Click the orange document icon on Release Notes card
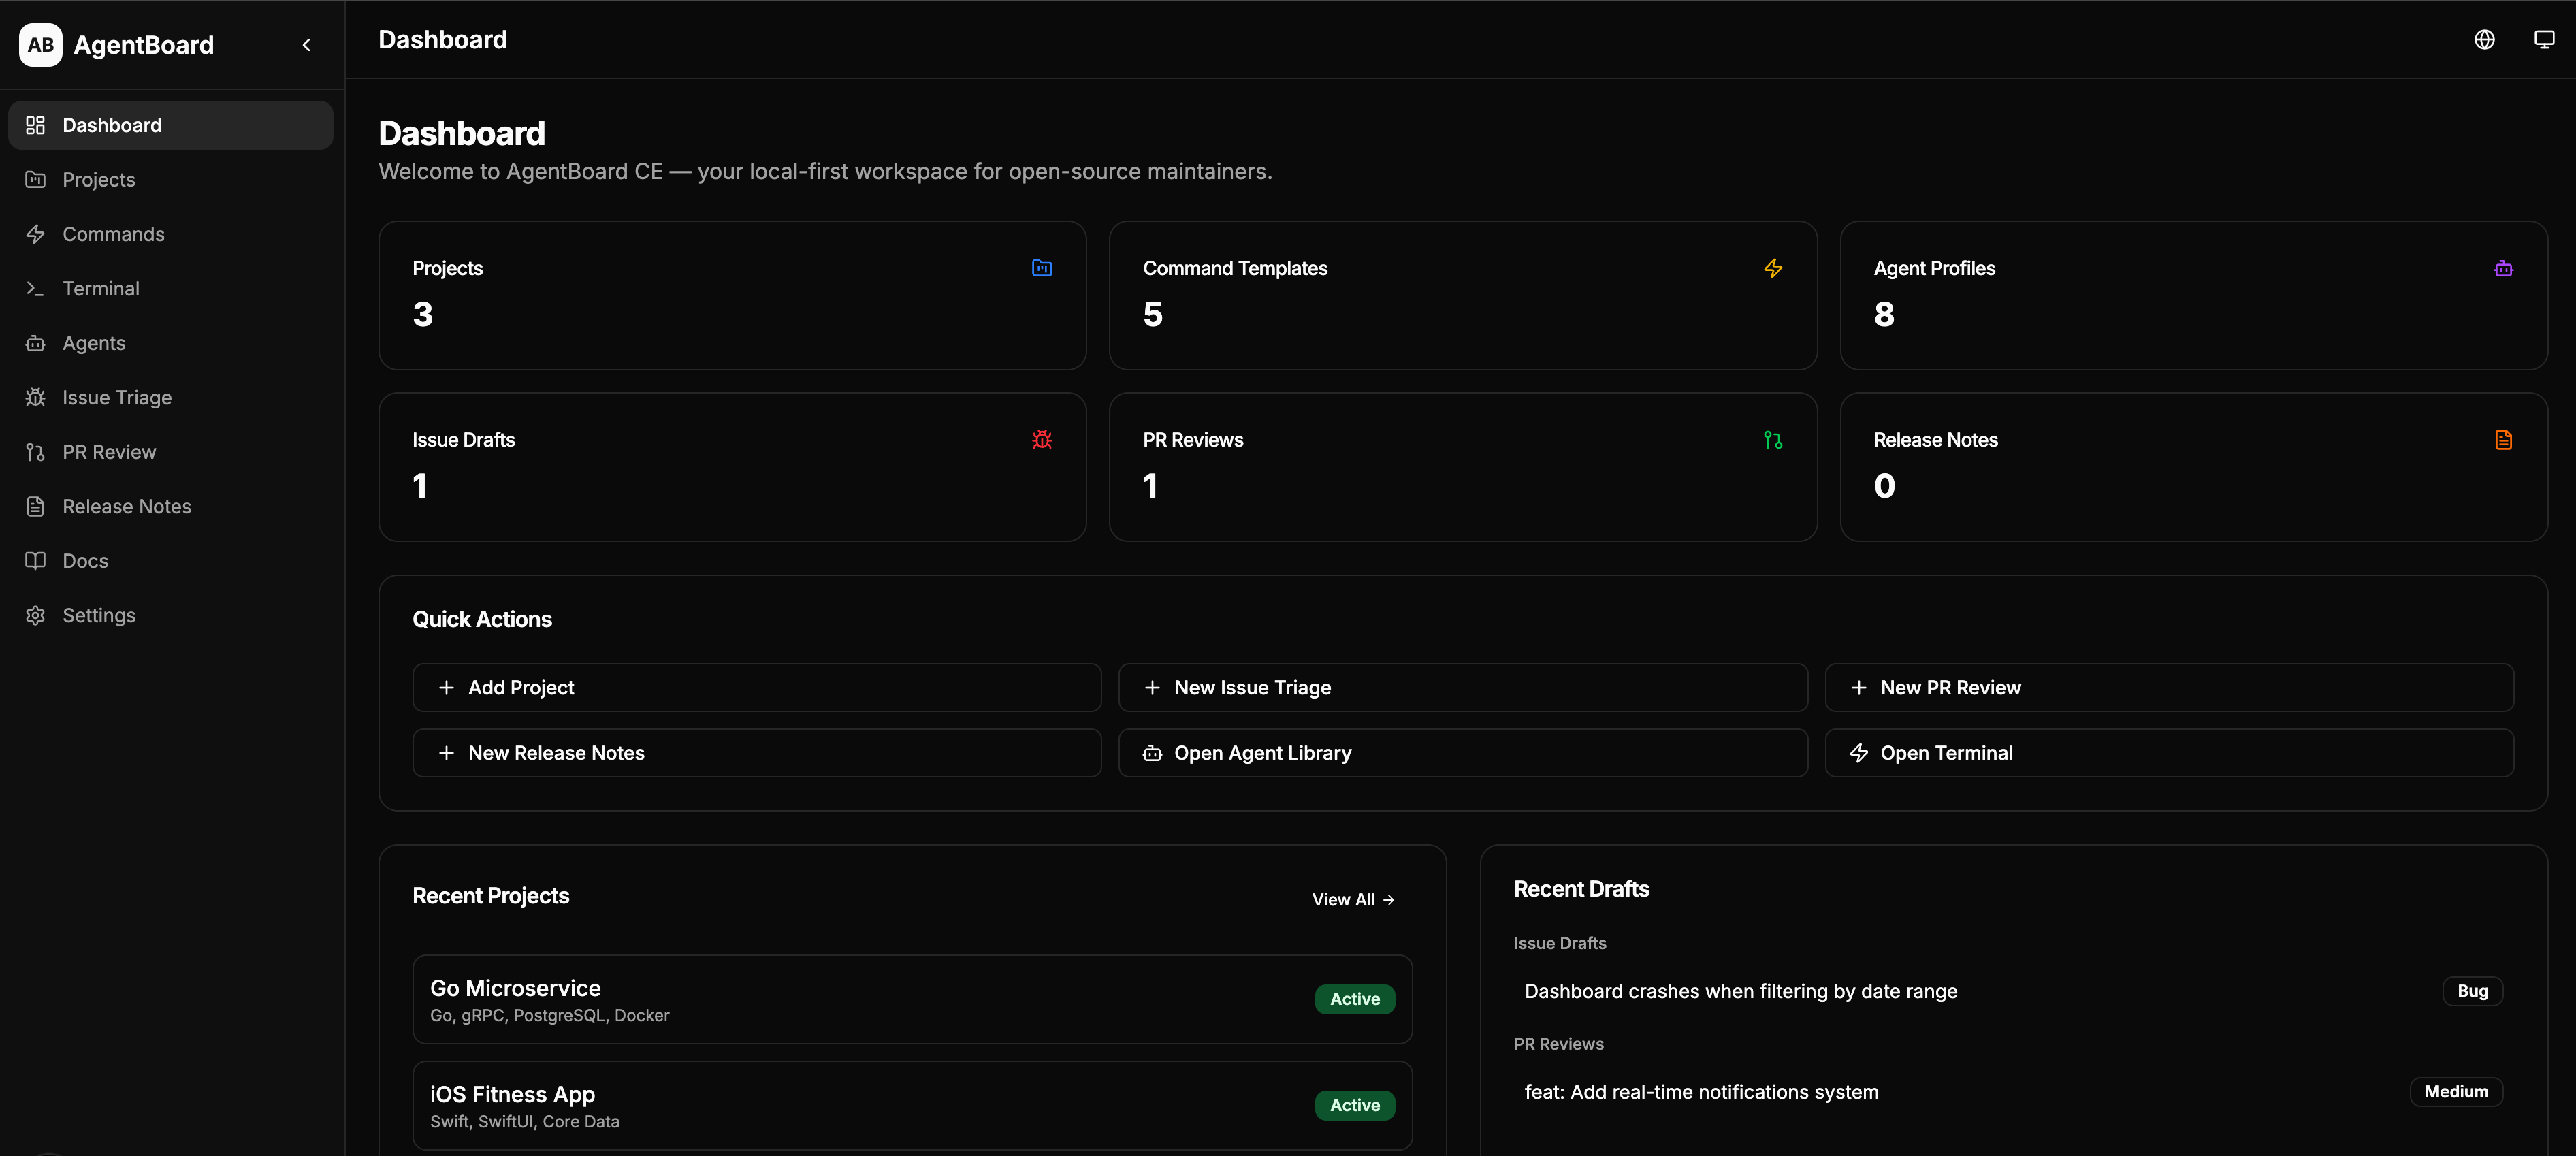 [2503, 440]
